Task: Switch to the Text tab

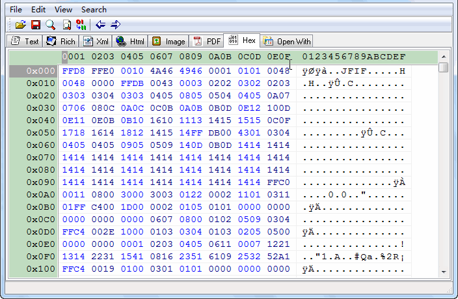Action: (x=25, y=42)
